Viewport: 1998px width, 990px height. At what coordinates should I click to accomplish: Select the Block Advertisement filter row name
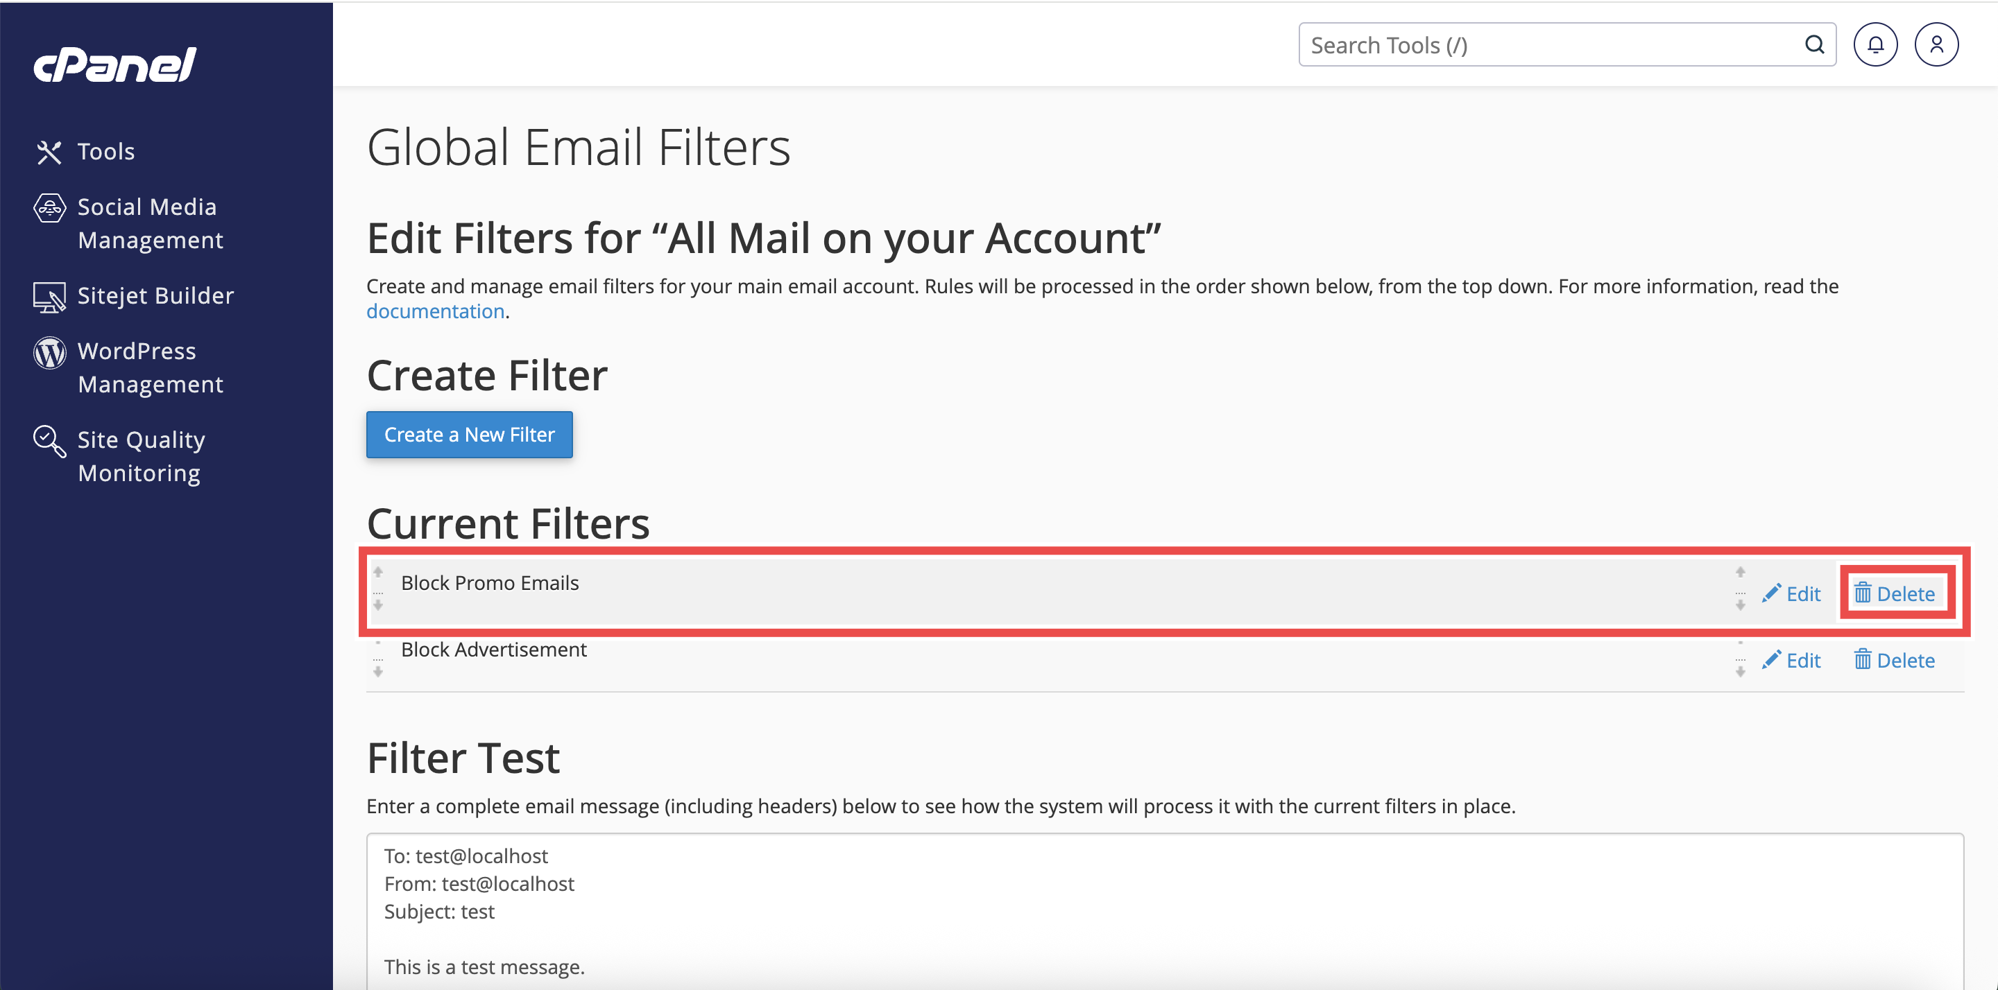493,650
